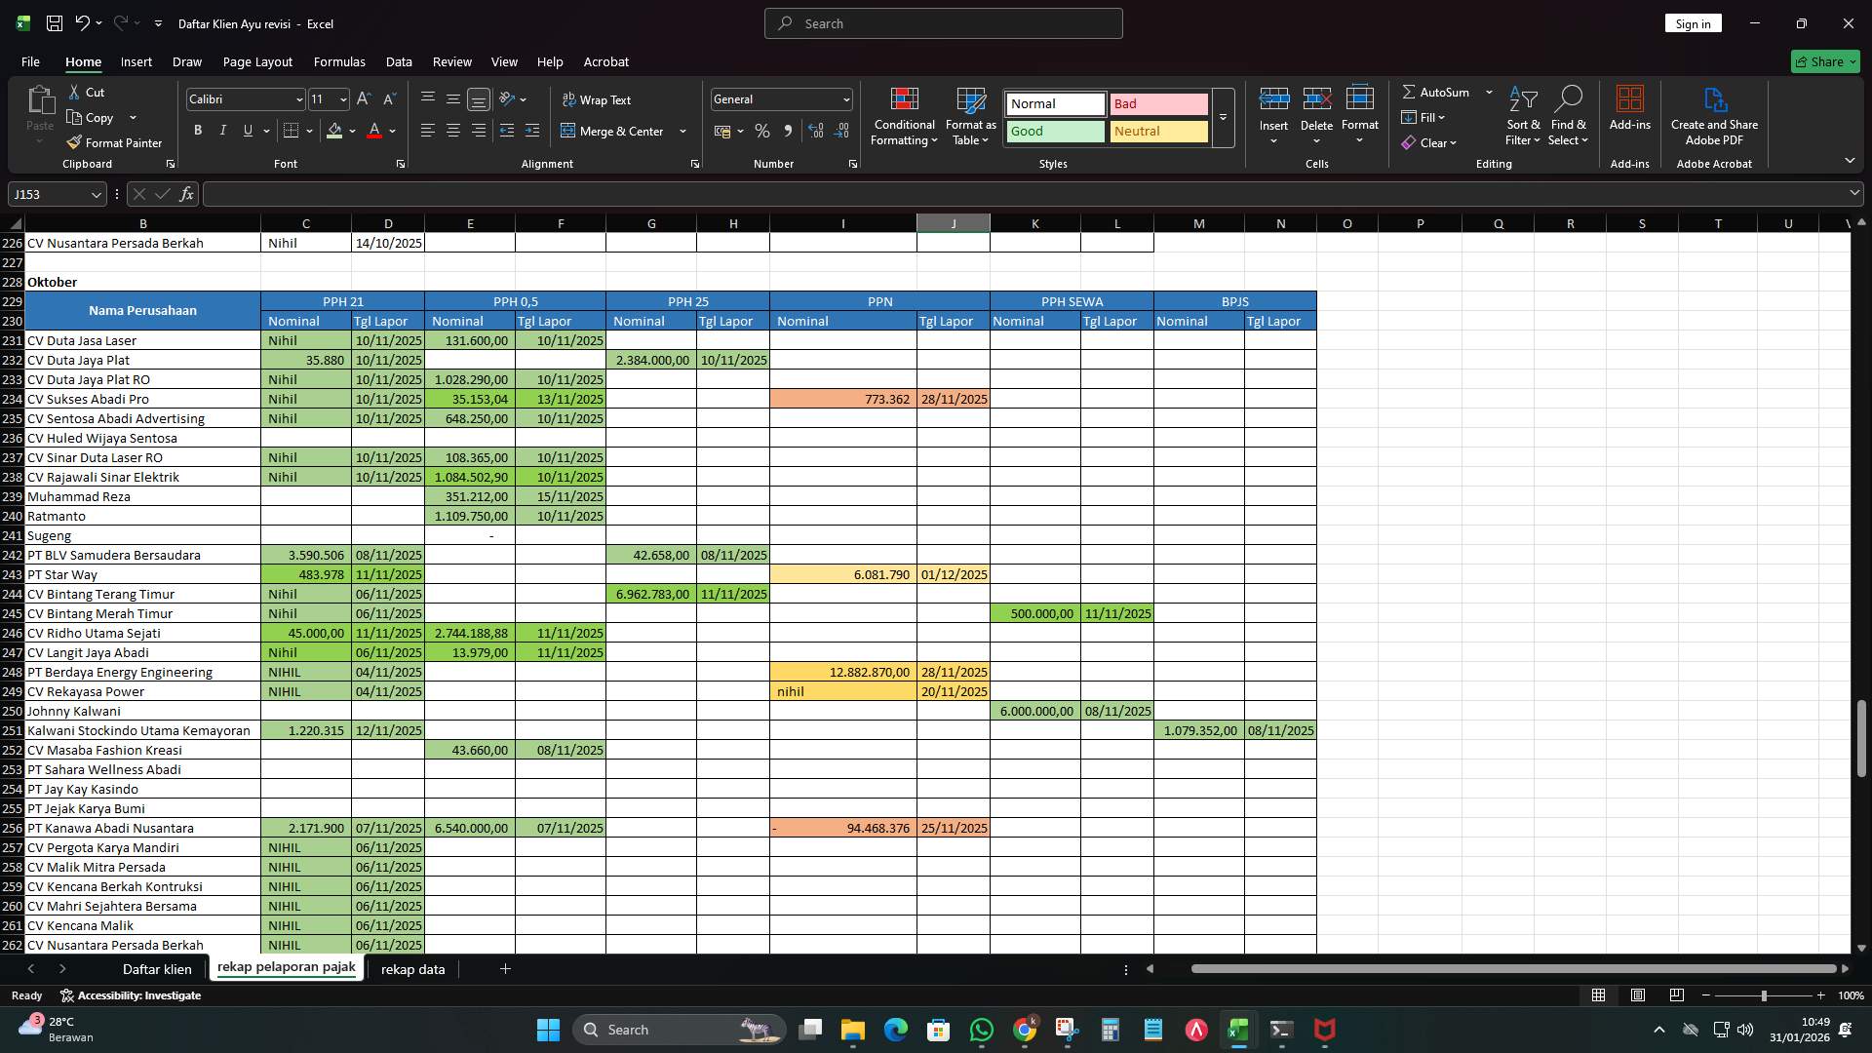Apply AutoSum to the selection
1872x1053 pixels.
(1438, 92)
